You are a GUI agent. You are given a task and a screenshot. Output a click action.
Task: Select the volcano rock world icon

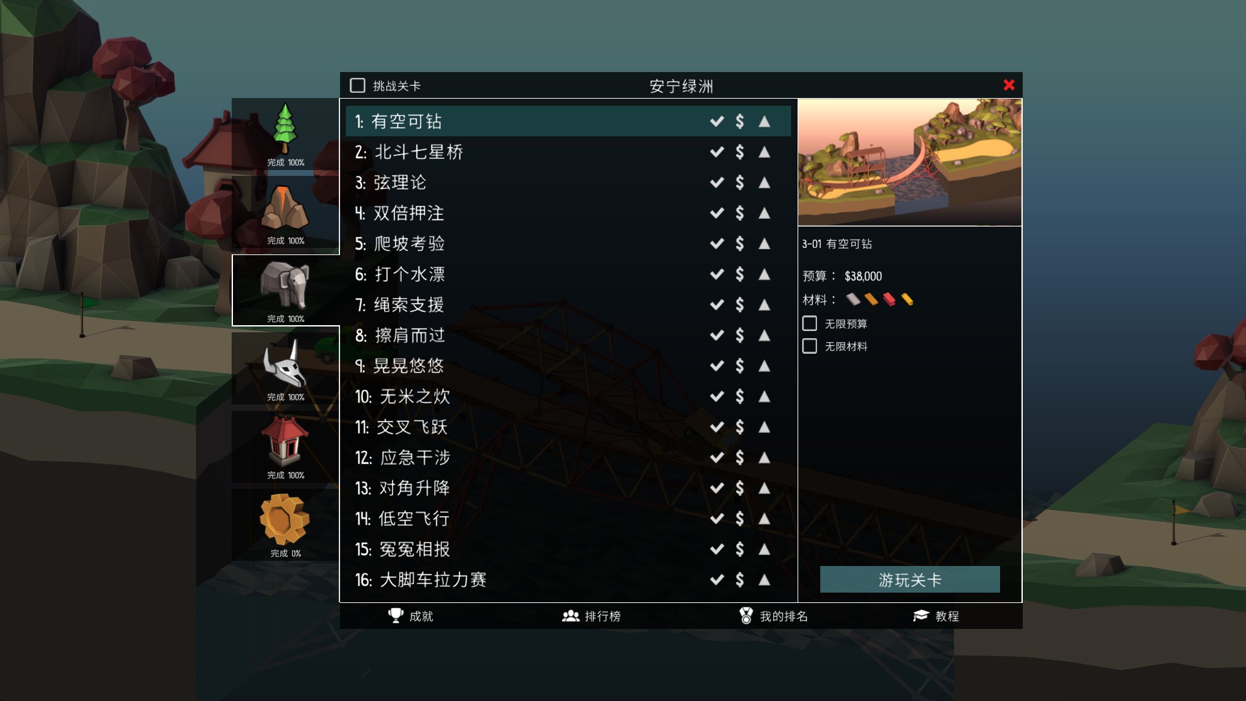coord(286,212)
